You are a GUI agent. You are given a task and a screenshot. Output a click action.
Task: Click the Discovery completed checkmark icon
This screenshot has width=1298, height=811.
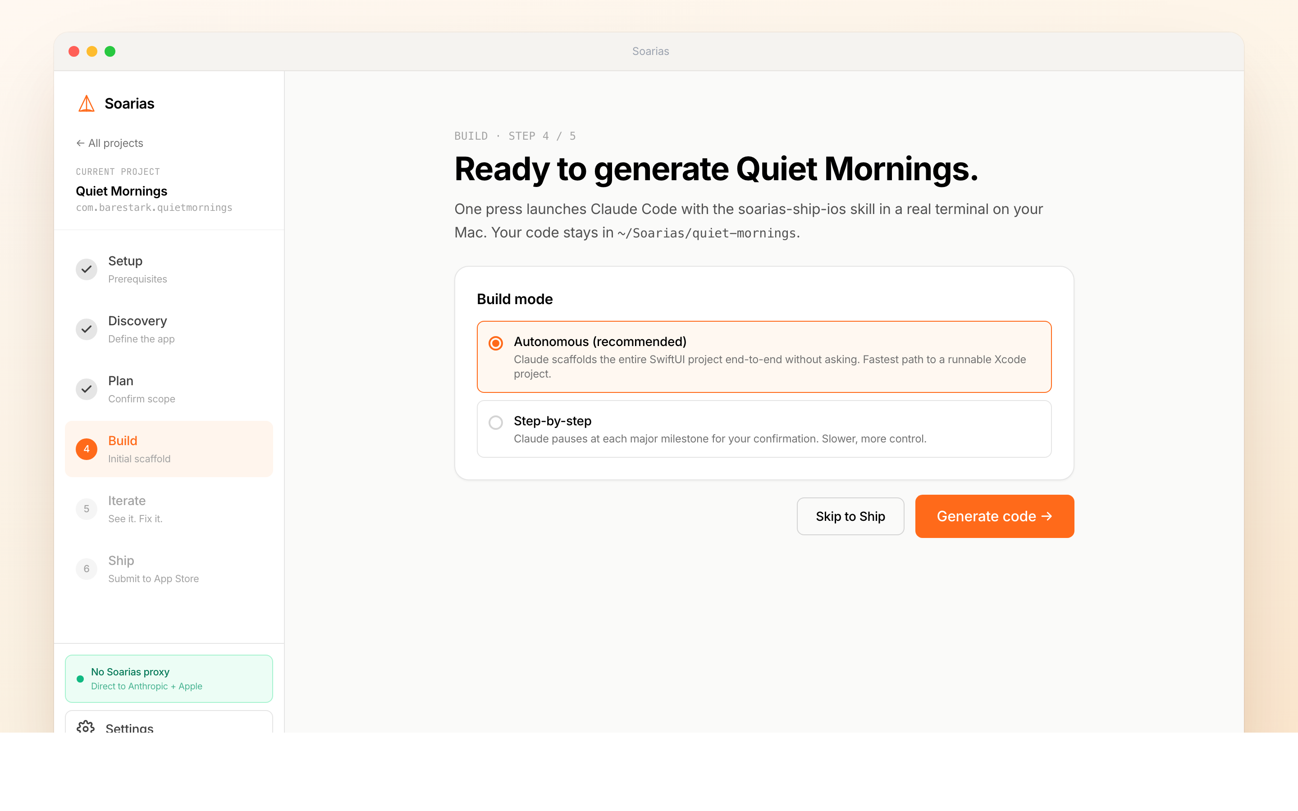87,329
